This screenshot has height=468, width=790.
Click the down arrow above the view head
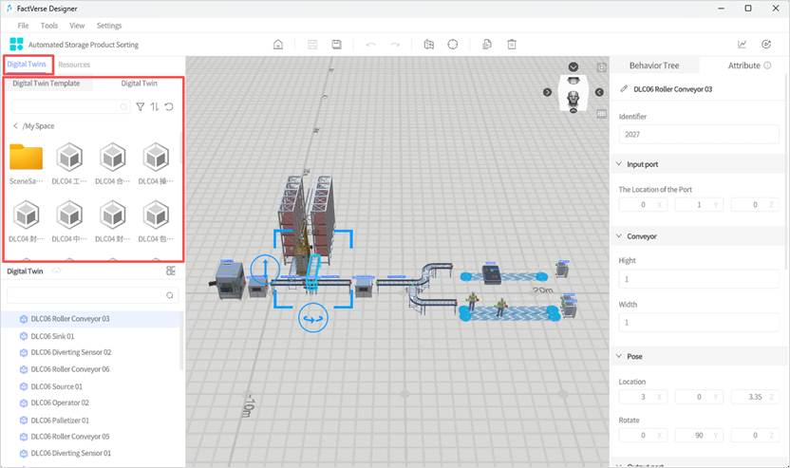(574, 67)
